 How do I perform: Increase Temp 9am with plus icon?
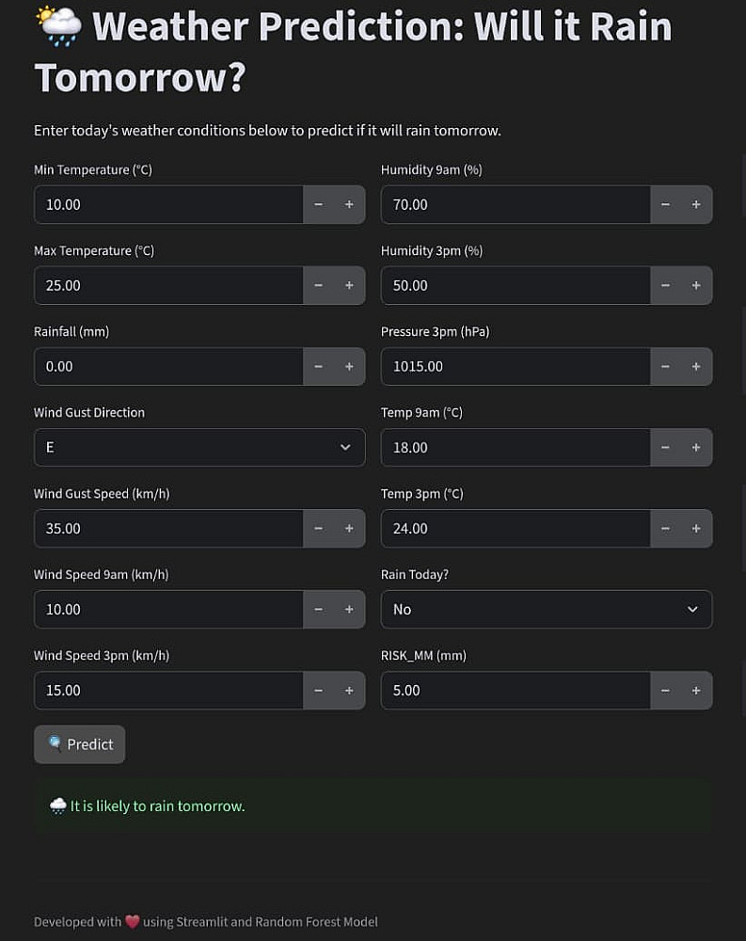coord(696,447)
